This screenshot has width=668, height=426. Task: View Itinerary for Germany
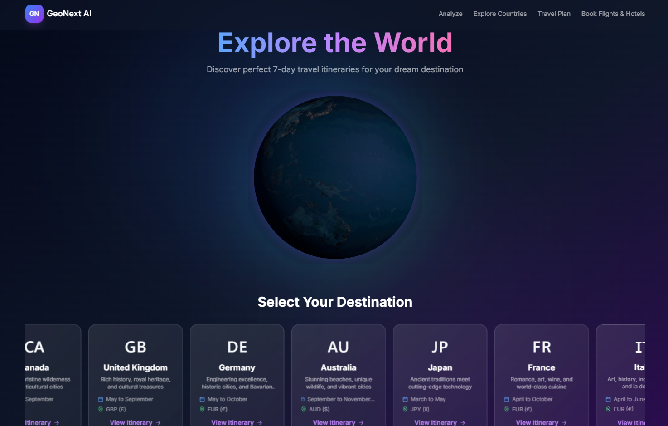pyautogui.click(x=237, y=422)
